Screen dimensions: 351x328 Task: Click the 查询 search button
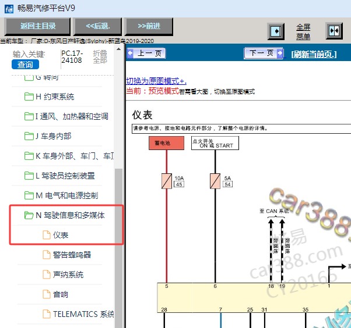(25, 65)
